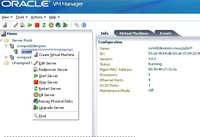Switch to the Events tab
This screenshot has width=200, height=137.
pos(166,33)
